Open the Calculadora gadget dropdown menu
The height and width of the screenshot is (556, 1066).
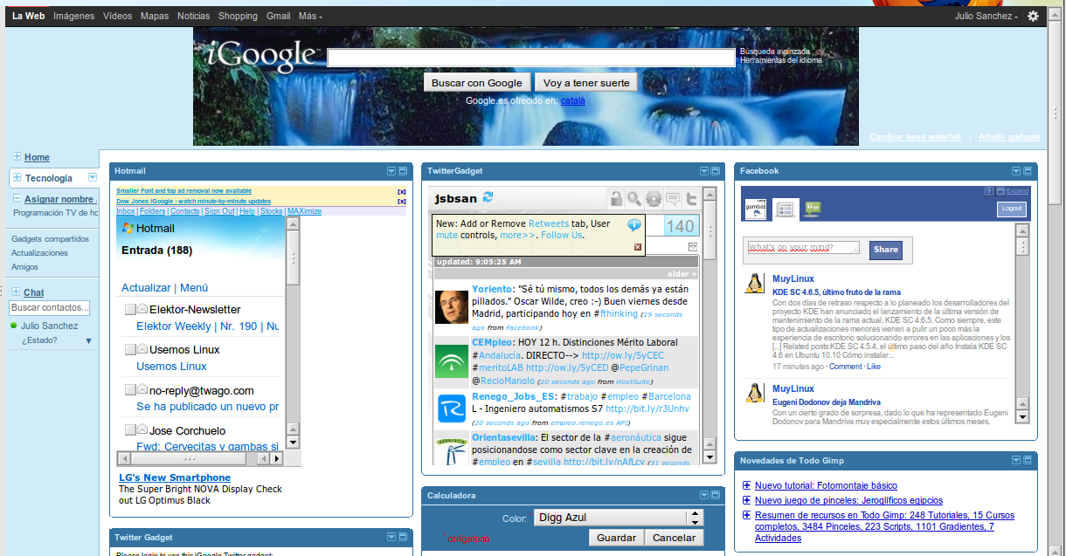[x=704, y=496]
